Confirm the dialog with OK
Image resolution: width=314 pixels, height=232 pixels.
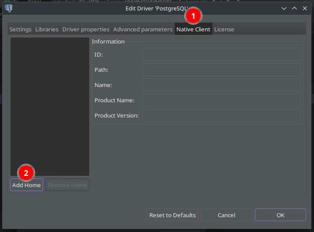[x=280, y=215]
